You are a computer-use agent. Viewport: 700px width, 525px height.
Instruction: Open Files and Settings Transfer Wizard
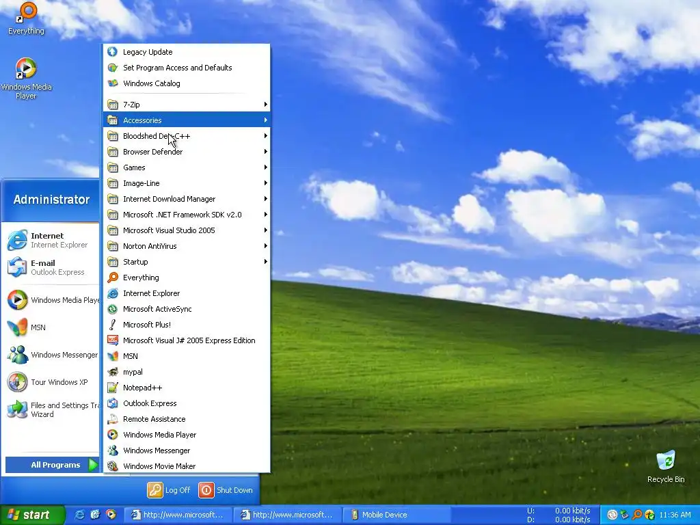(52, 409)
